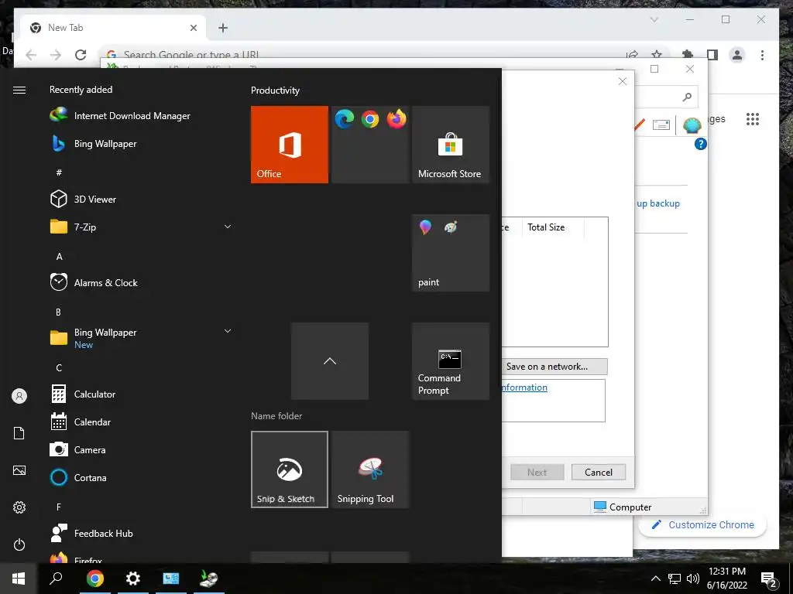
Task: Open the Command Prompt tile
Action: [451, 361]
